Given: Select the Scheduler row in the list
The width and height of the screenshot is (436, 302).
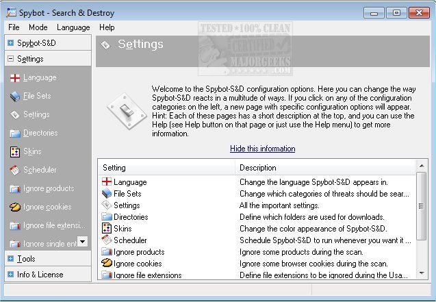Looking at the screenshot, I should [x=257, y=240].
